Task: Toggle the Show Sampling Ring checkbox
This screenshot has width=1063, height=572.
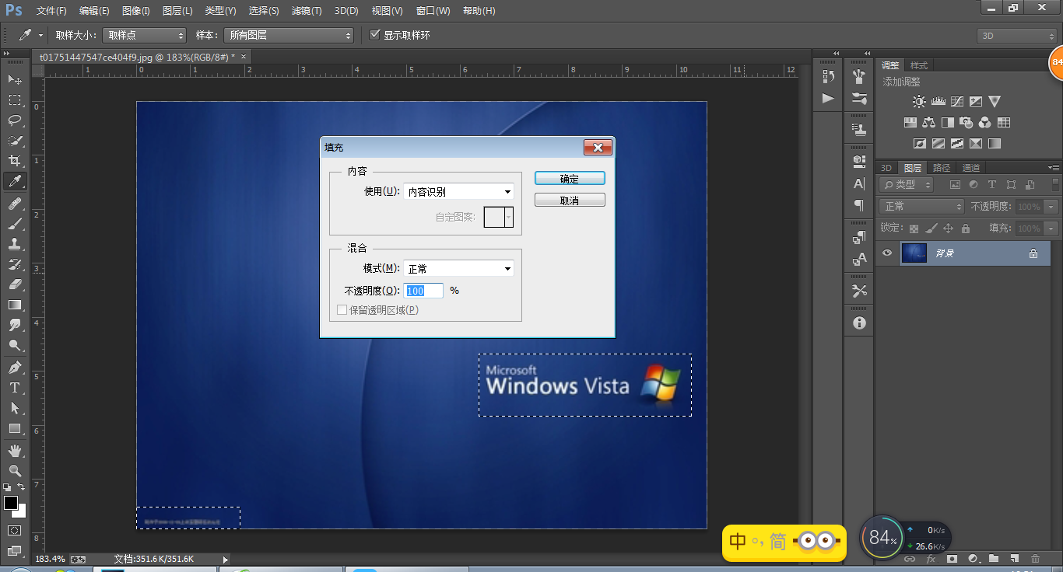Action: click(x=375, y=35)
